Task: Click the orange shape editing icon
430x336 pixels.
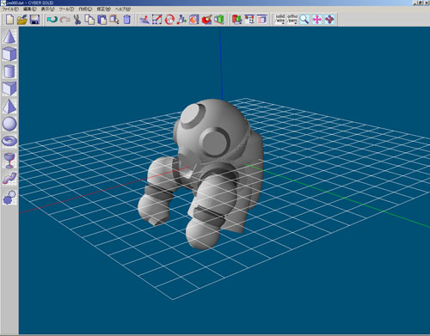Action: pos(194,20)
